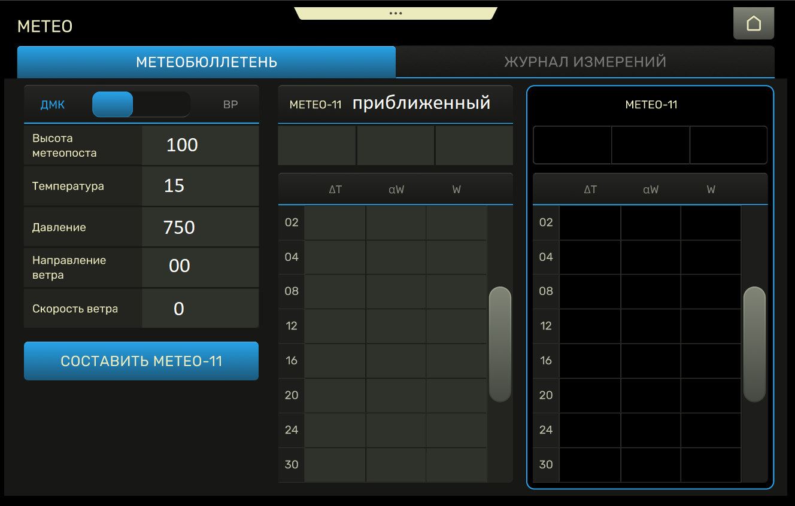Click the Home icon button
The width and height of the screenshot is (795, 506).
pyautogui.click(x=753, y=24)
